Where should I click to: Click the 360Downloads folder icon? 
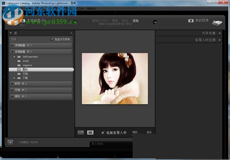19,57
